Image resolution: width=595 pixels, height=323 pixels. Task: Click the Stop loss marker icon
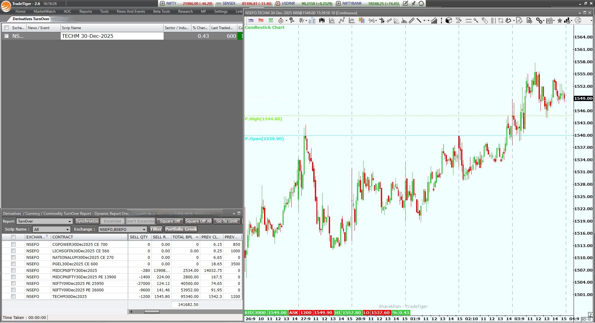coord(261,20)
